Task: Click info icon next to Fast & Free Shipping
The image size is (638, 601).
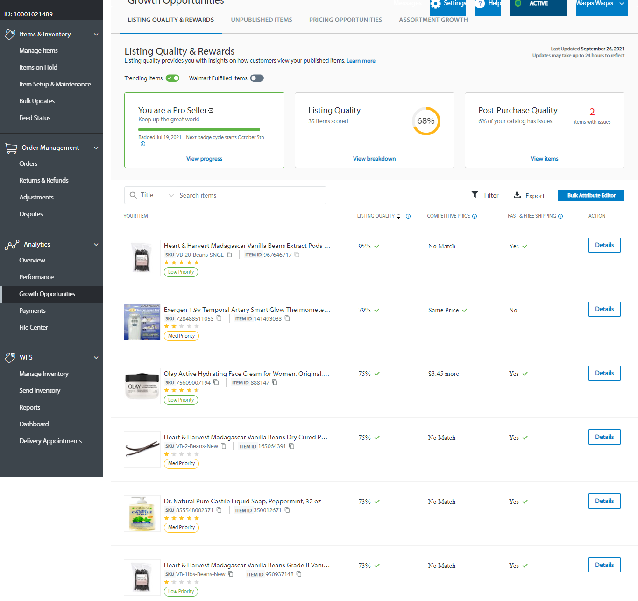Action: click(560, 216)
